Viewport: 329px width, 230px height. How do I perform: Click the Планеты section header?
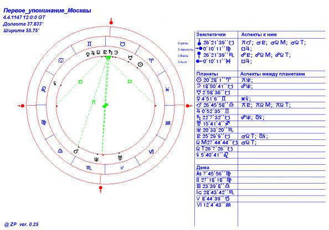(x=207, y=74)
